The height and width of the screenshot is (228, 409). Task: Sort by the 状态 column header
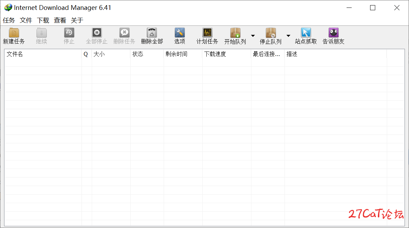(147, 54)
